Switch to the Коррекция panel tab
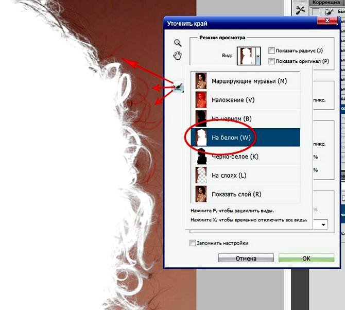The width and height of the screenshot is (345, 310). point(326,3)
